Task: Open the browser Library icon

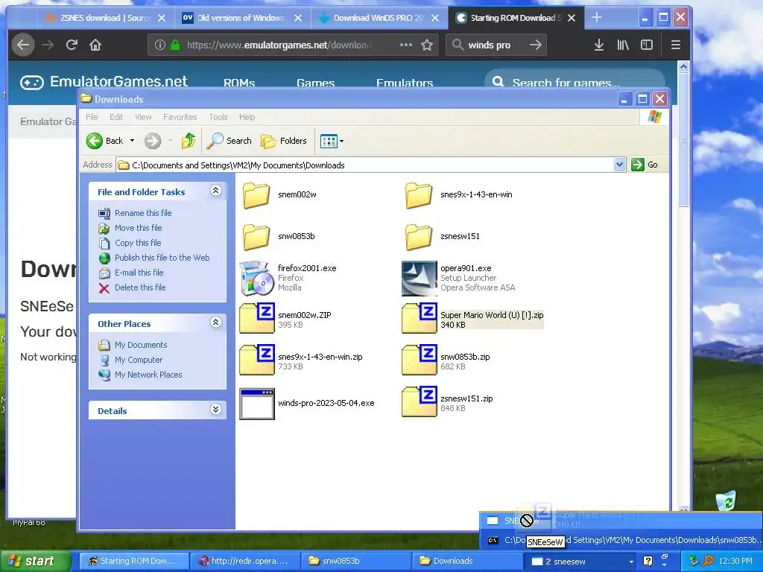Action: coord(623,45)
